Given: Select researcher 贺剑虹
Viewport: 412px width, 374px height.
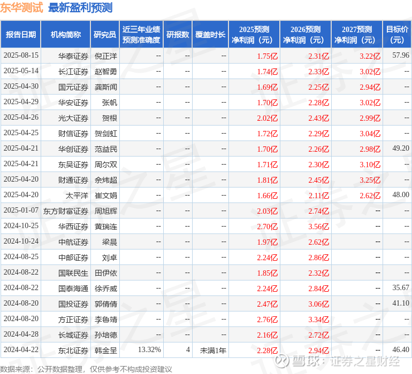Looking at the screenshot, I should (x=106, y=134).
